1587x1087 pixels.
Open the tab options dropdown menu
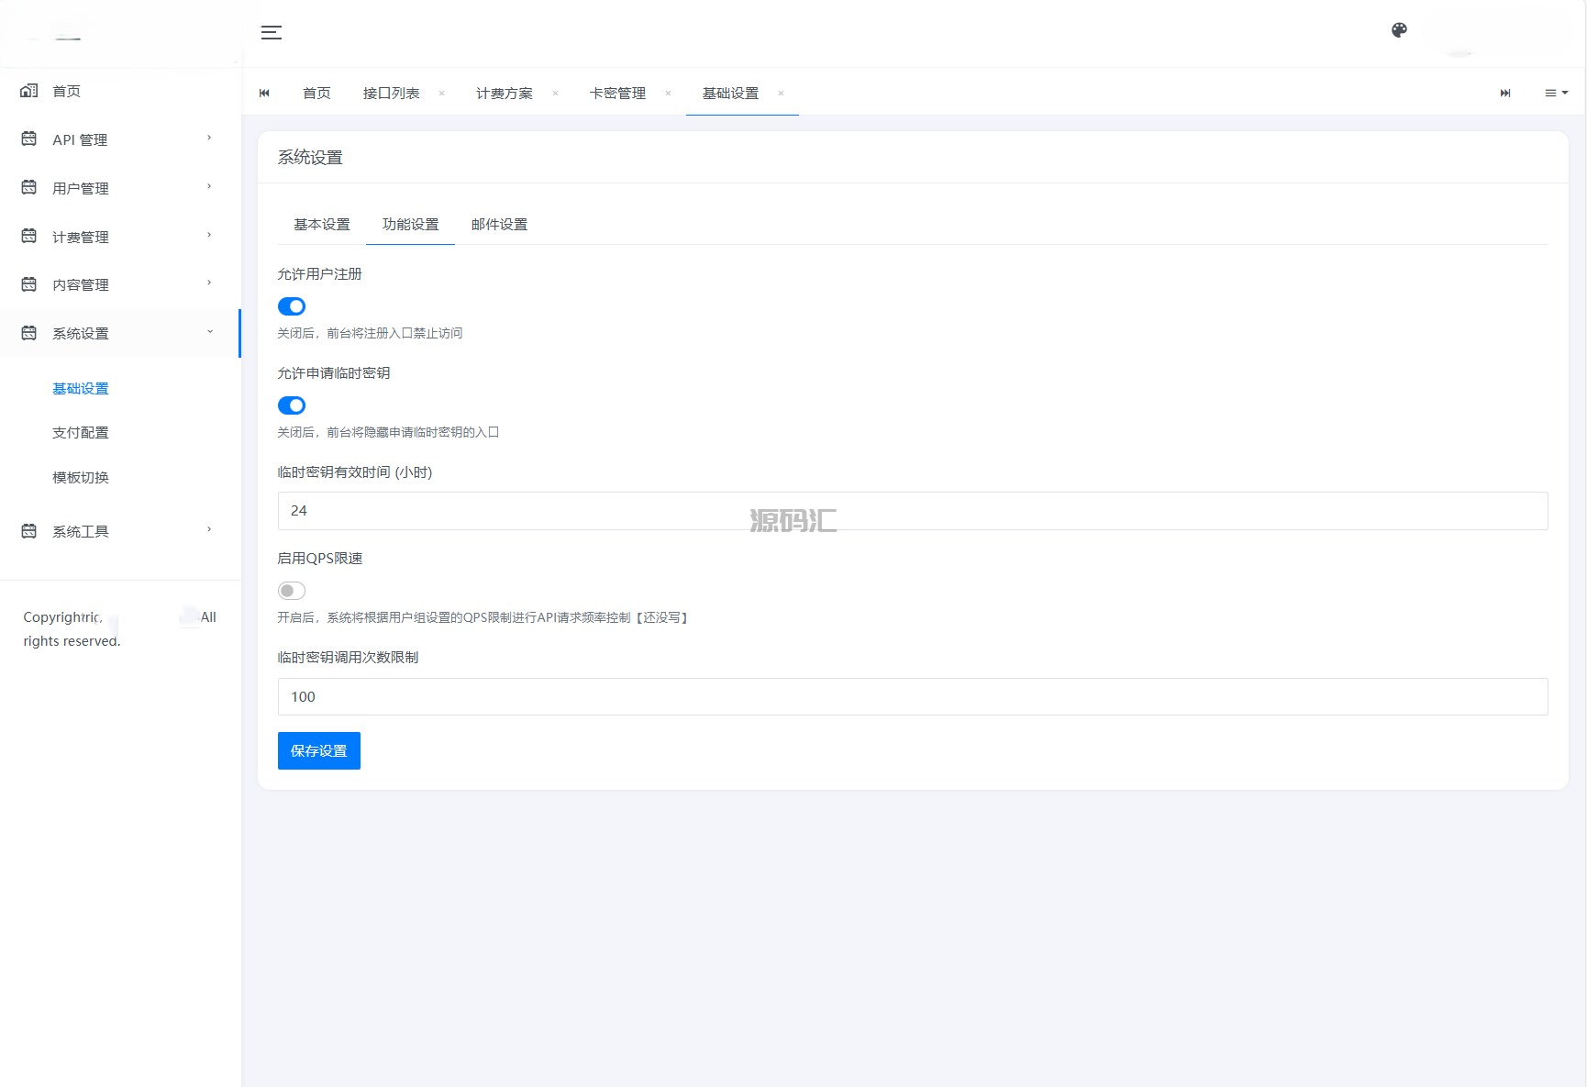pyautogui.click(x=1557, y=94)
